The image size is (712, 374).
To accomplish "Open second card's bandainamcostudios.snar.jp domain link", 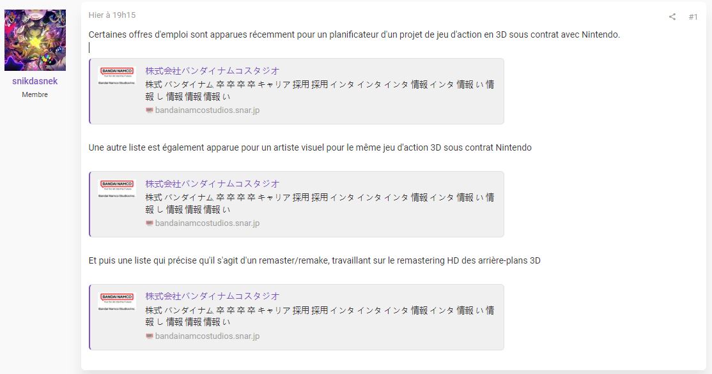I will [208, 223].
